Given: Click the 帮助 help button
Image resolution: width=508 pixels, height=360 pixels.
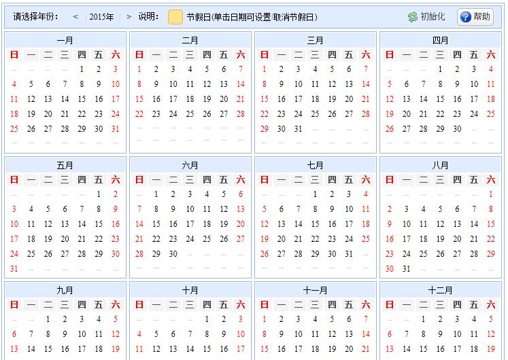Looking at the screenshot, I should 475,17.
